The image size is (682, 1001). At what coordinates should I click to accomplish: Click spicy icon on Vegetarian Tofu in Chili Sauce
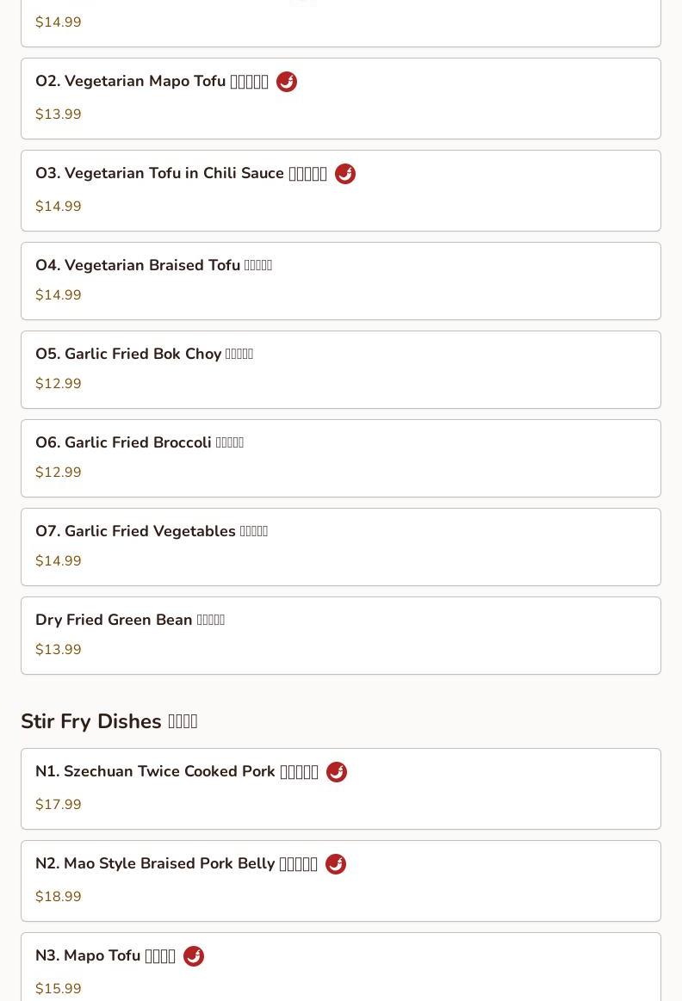click(x=345, y=174)
